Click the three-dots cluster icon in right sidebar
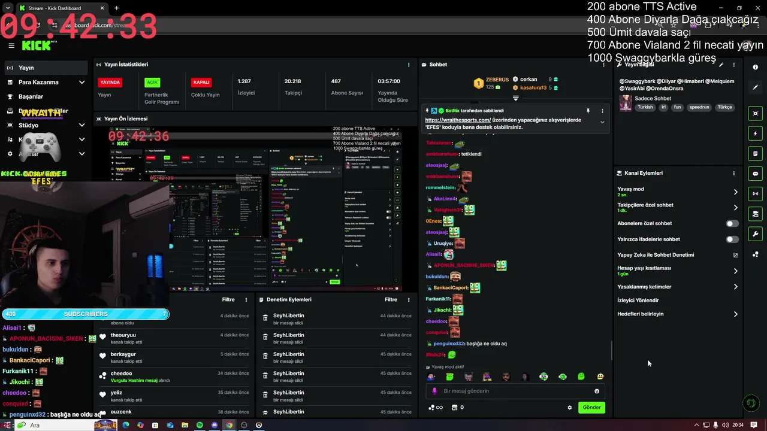 (756, 254)
